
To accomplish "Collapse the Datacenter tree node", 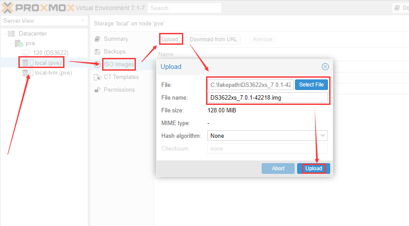I will point(5,34).
